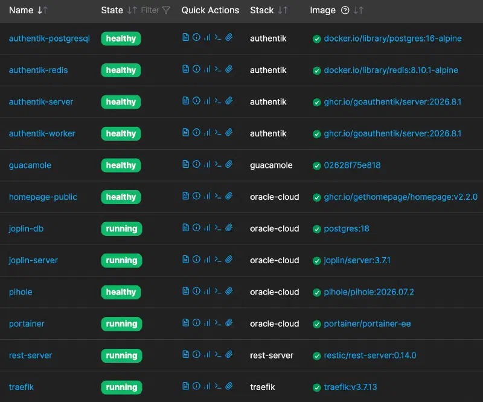Open the pihole container link

tap(21, 292)
